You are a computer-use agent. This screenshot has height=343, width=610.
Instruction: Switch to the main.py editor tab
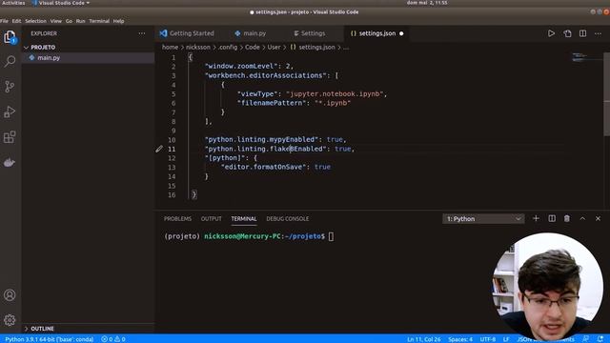click(251, 33)
